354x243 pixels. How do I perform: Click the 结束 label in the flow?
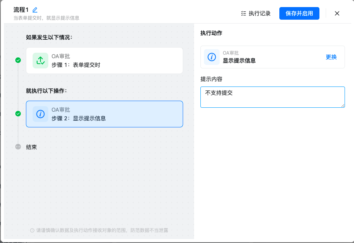click(x=31, y=147)
